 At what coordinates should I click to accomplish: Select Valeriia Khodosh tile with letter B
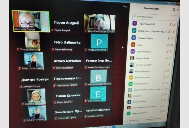[x=98, y=78]
